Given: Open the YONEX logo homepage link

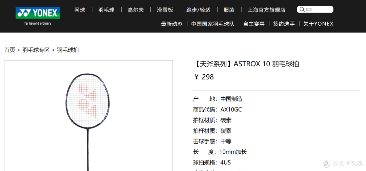Looking at the screenshot, I should (38, 13).
